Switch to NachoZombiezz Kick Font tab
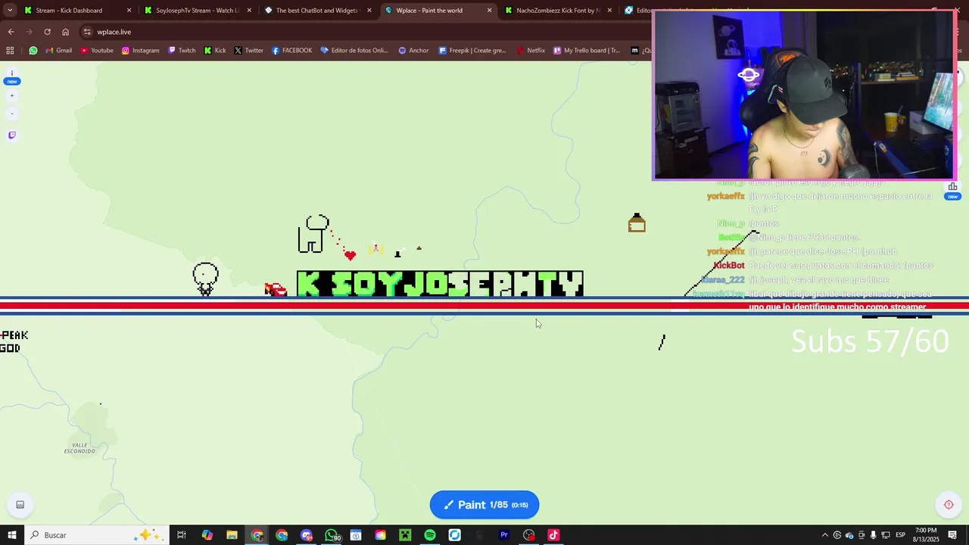This screenshot has height=545, width=969. pos(558,11)
